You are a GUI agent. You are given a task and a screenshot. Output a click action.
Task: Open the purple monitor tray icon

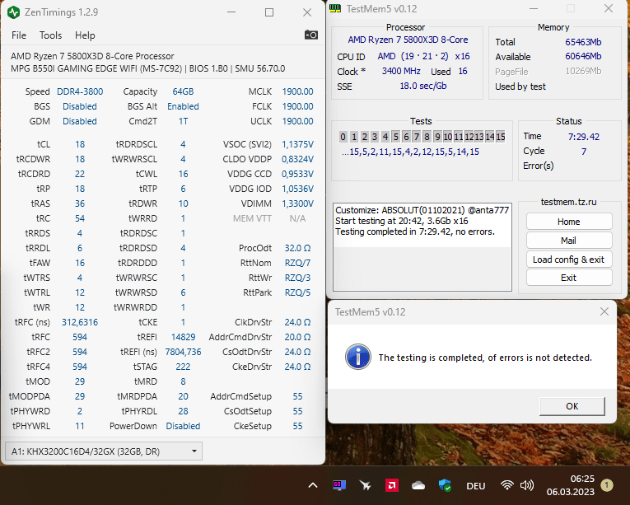click(x=339, y=485)
